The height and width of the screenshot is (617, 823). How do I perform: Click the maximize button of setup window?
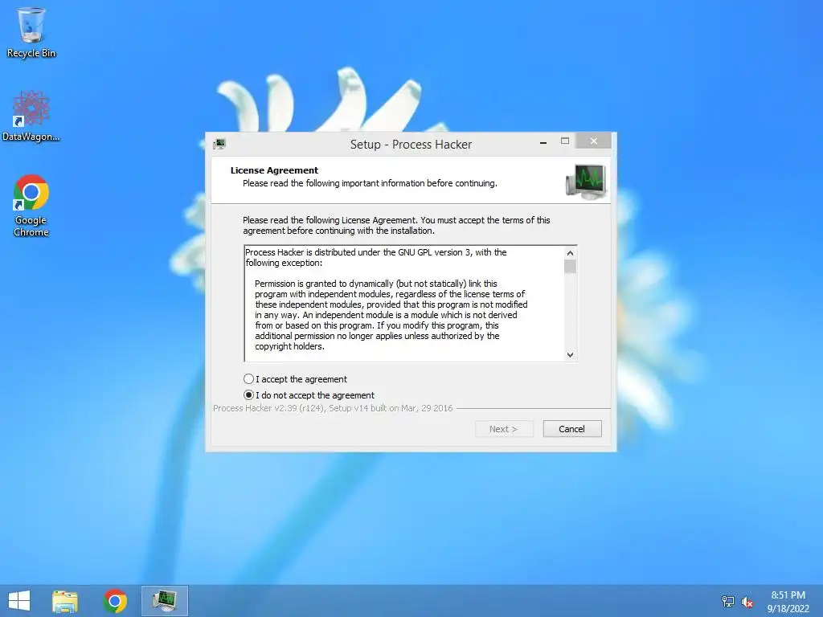click(565, 141)
